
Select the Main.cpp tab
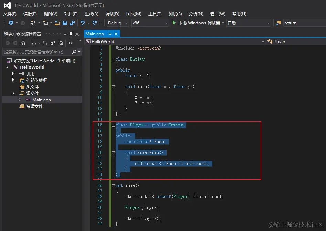click(95, 34)
